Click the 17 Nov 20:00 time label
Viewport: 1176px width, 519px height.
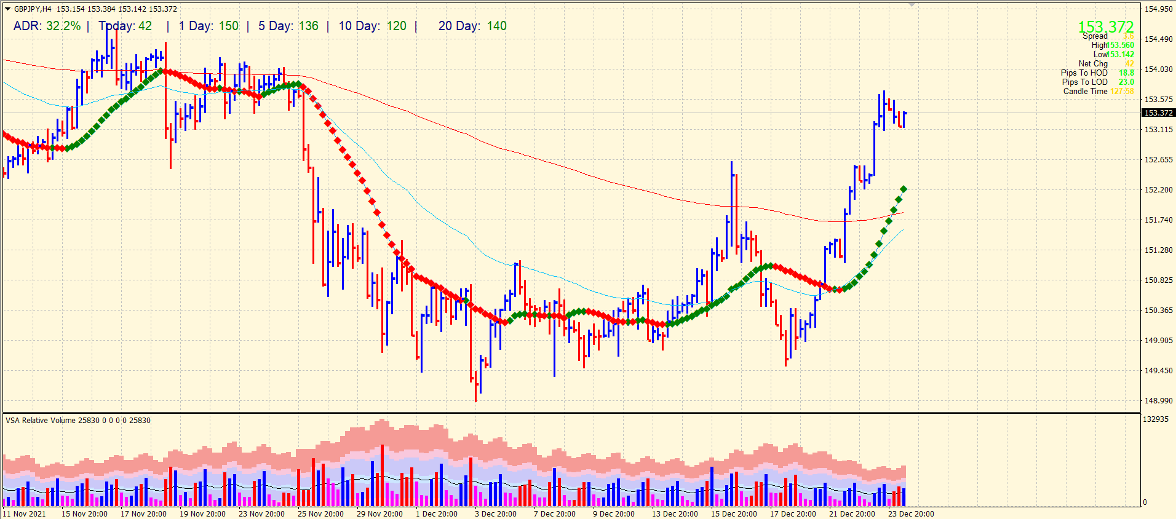click(x=143, y=514)
